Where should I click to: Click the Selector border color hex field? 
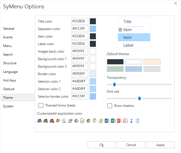[x=80, y=96]
